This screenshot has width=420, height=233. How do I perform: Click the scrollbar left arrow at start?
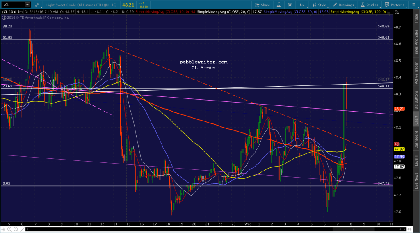pyautogui.click(x=27, y=229)
